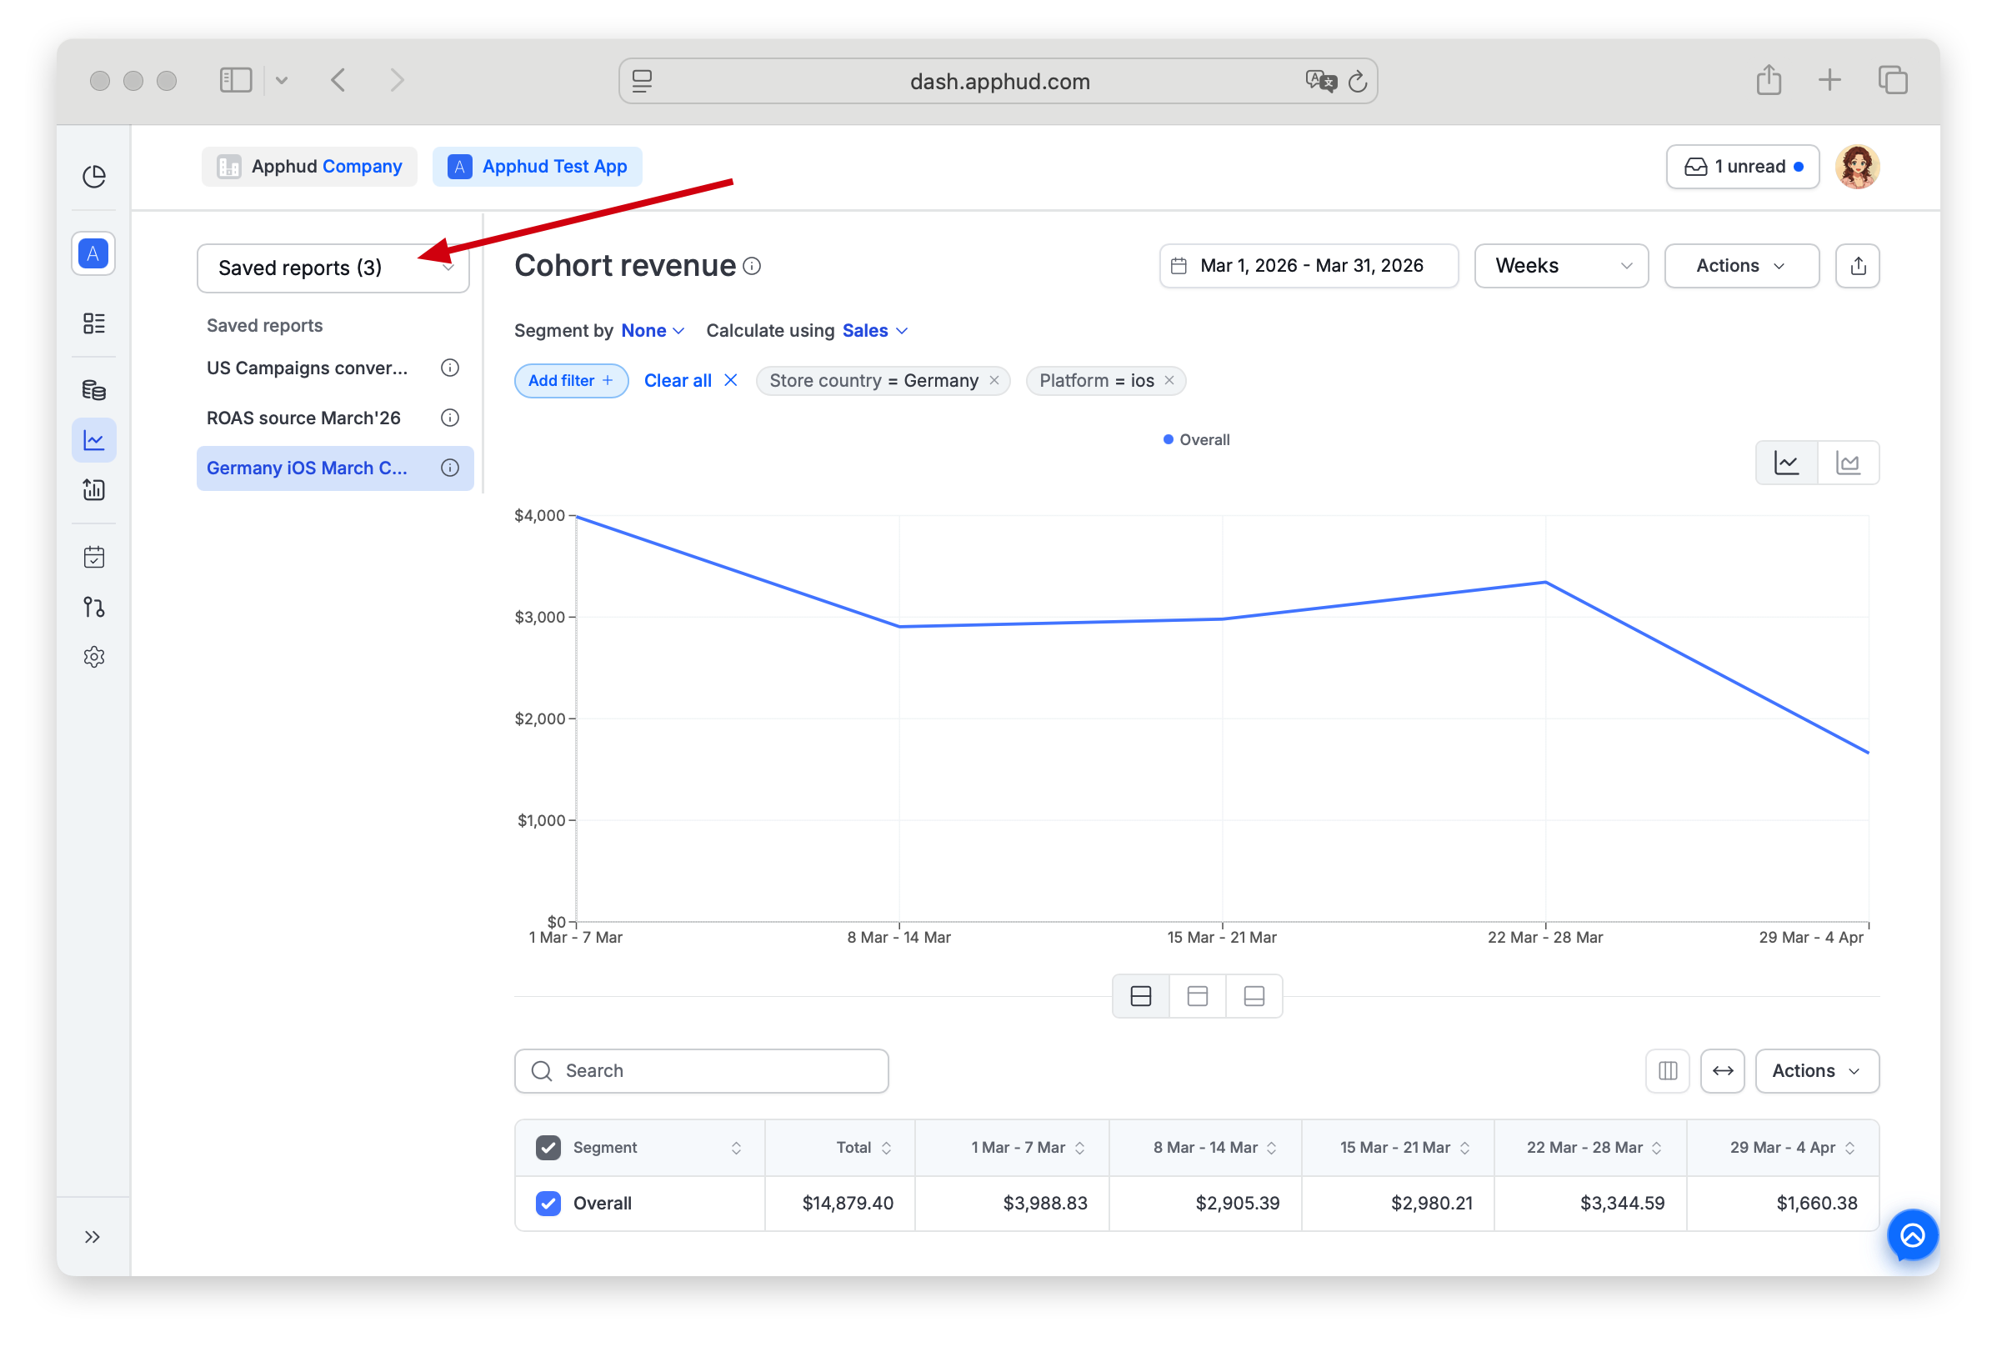Open the settings gear sidebar icon
The height and width of the screenshot is (1352, 1997).
click(x=93, y=657)
